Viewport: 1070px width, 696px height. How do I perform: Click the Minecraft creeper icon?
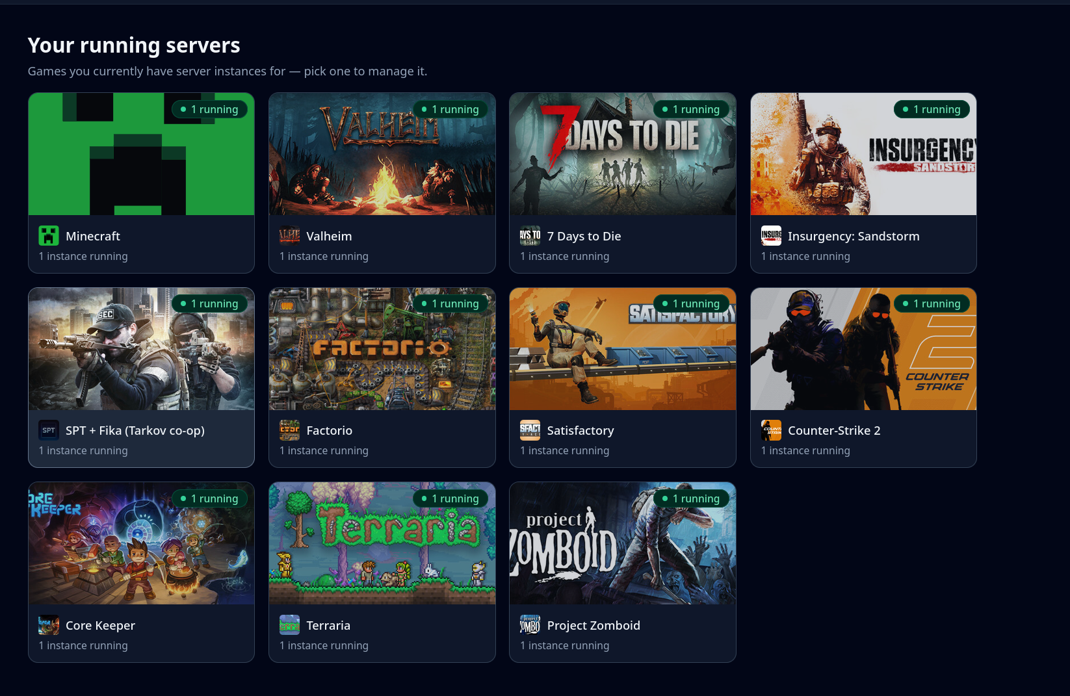point(49,235)
